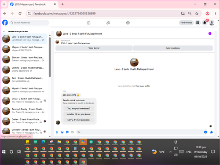
Task: Click the $750 listing thumbnail
Action: click(57, 42)
